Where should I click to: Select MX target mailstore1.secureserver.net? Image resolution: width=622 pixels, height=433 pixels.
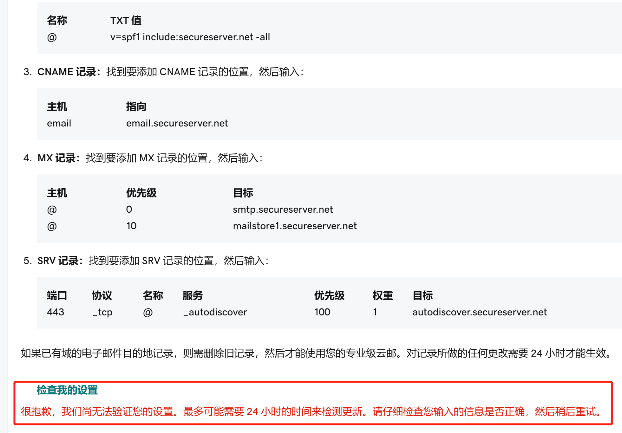pos(295,226)
